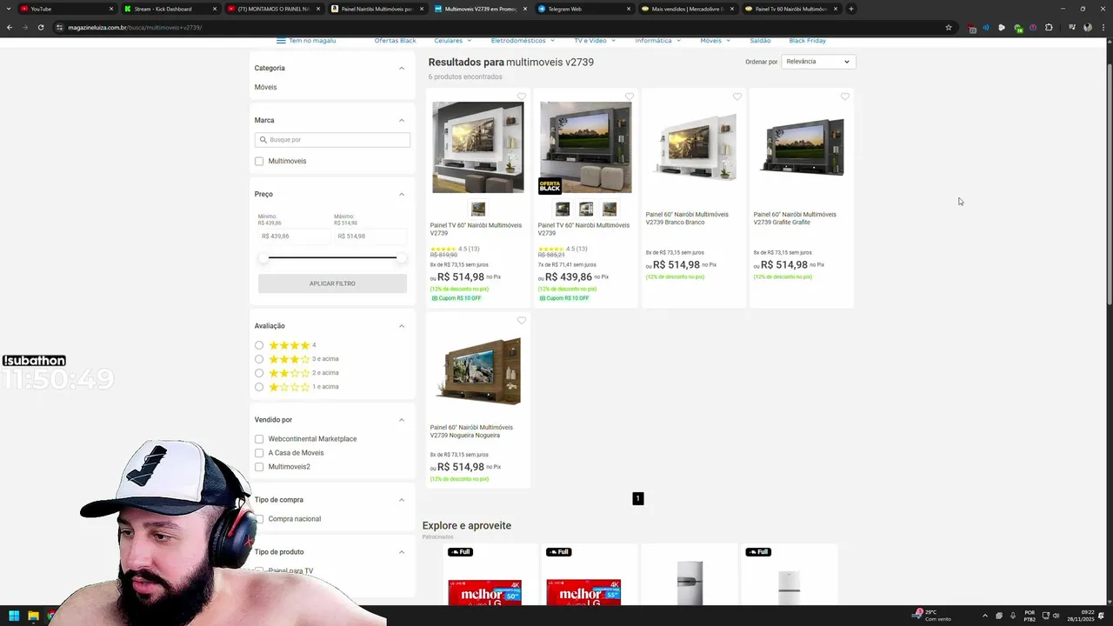Open the Windows Start menu
Image resolution: width=1113 pixels, height=626 pixels.
14,616
